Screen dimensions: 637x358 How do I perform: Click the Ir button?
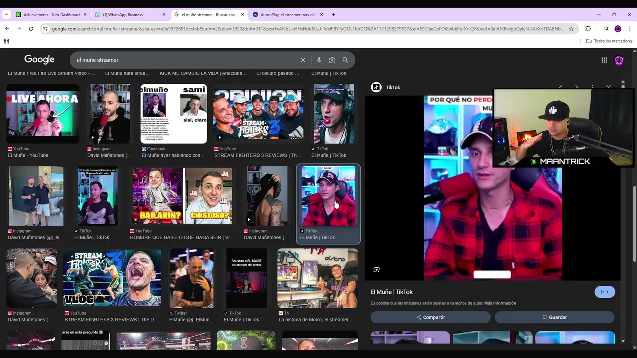605,292
